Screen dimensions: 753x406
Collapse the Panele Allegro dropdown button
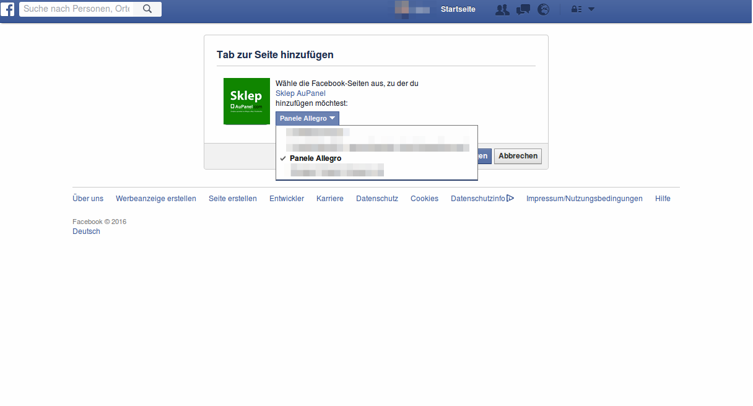(x=307, y=118)
